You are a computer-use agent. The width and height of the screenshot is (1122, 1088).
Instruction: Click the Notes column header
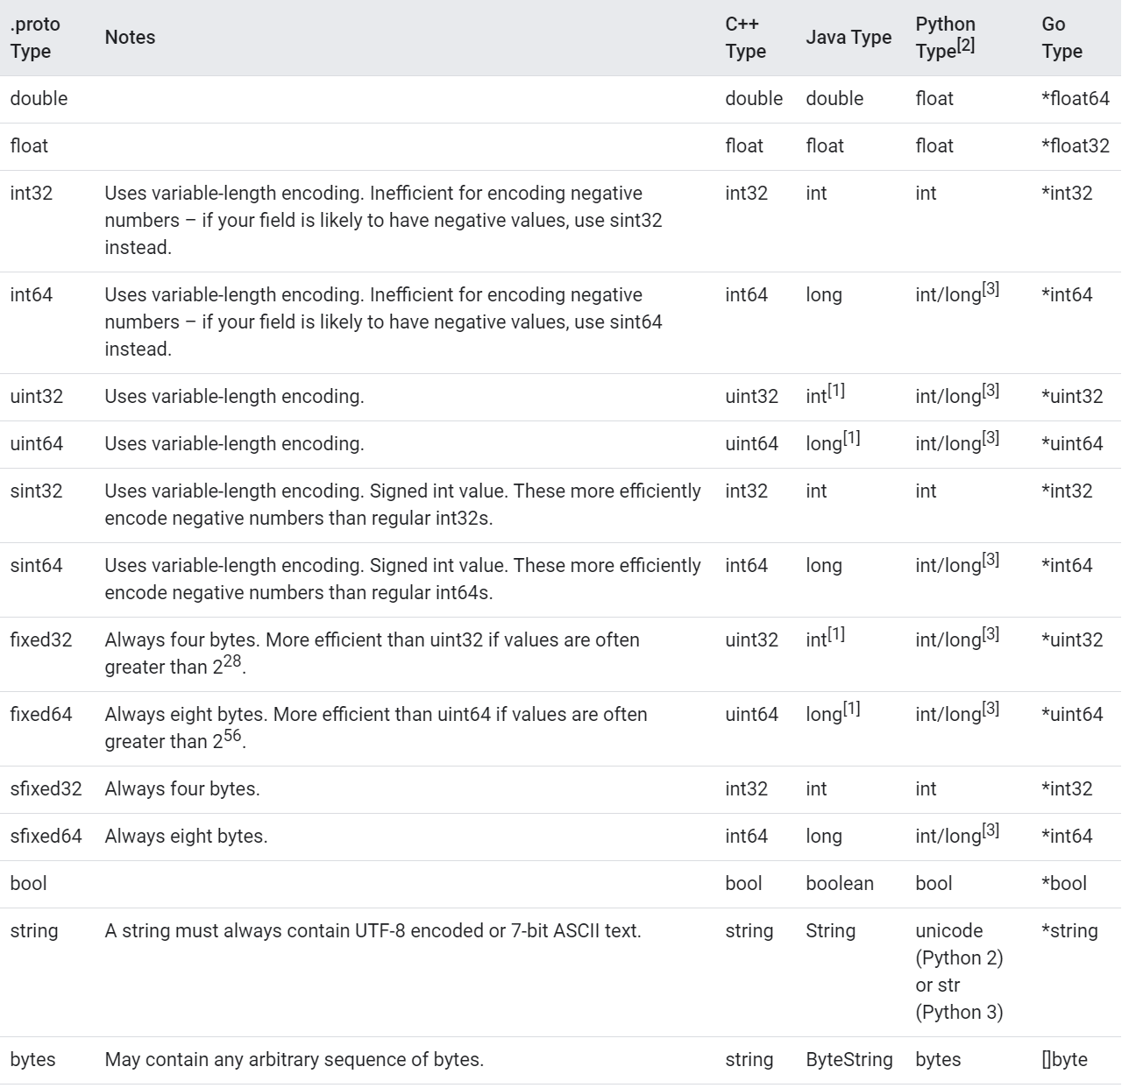click(x=130, y=38)
